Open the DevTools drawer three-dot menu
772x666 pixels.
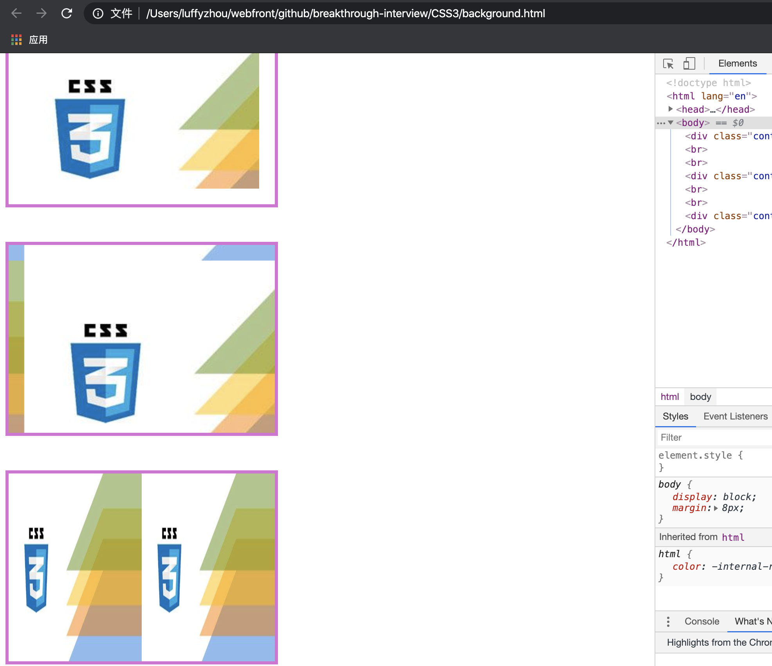[x=668, y=621]
